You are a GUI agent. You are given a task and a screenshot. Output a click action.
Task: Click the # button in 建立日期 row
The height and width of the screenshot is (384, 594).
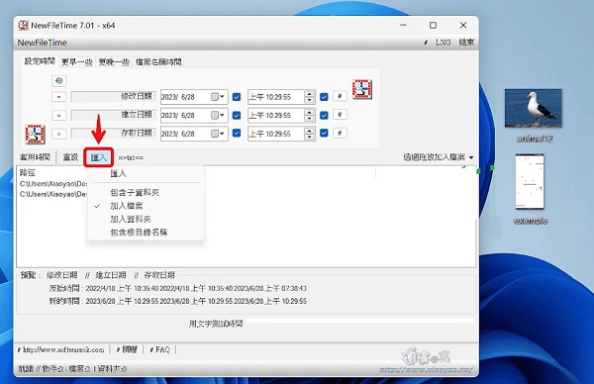point(340,115)
